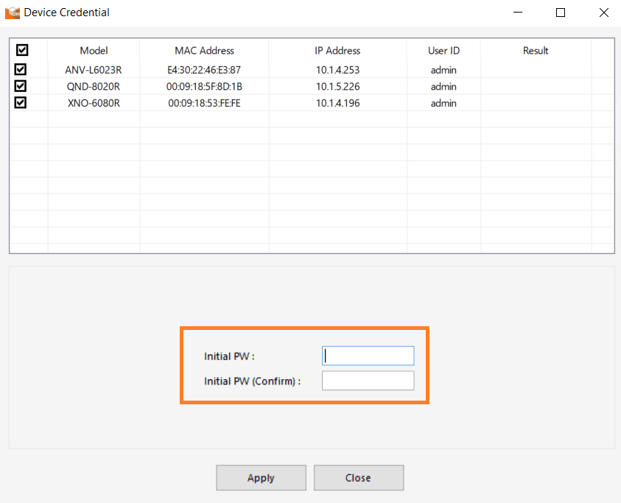
Task: Click the Close button
Action: tap(359, 477)
